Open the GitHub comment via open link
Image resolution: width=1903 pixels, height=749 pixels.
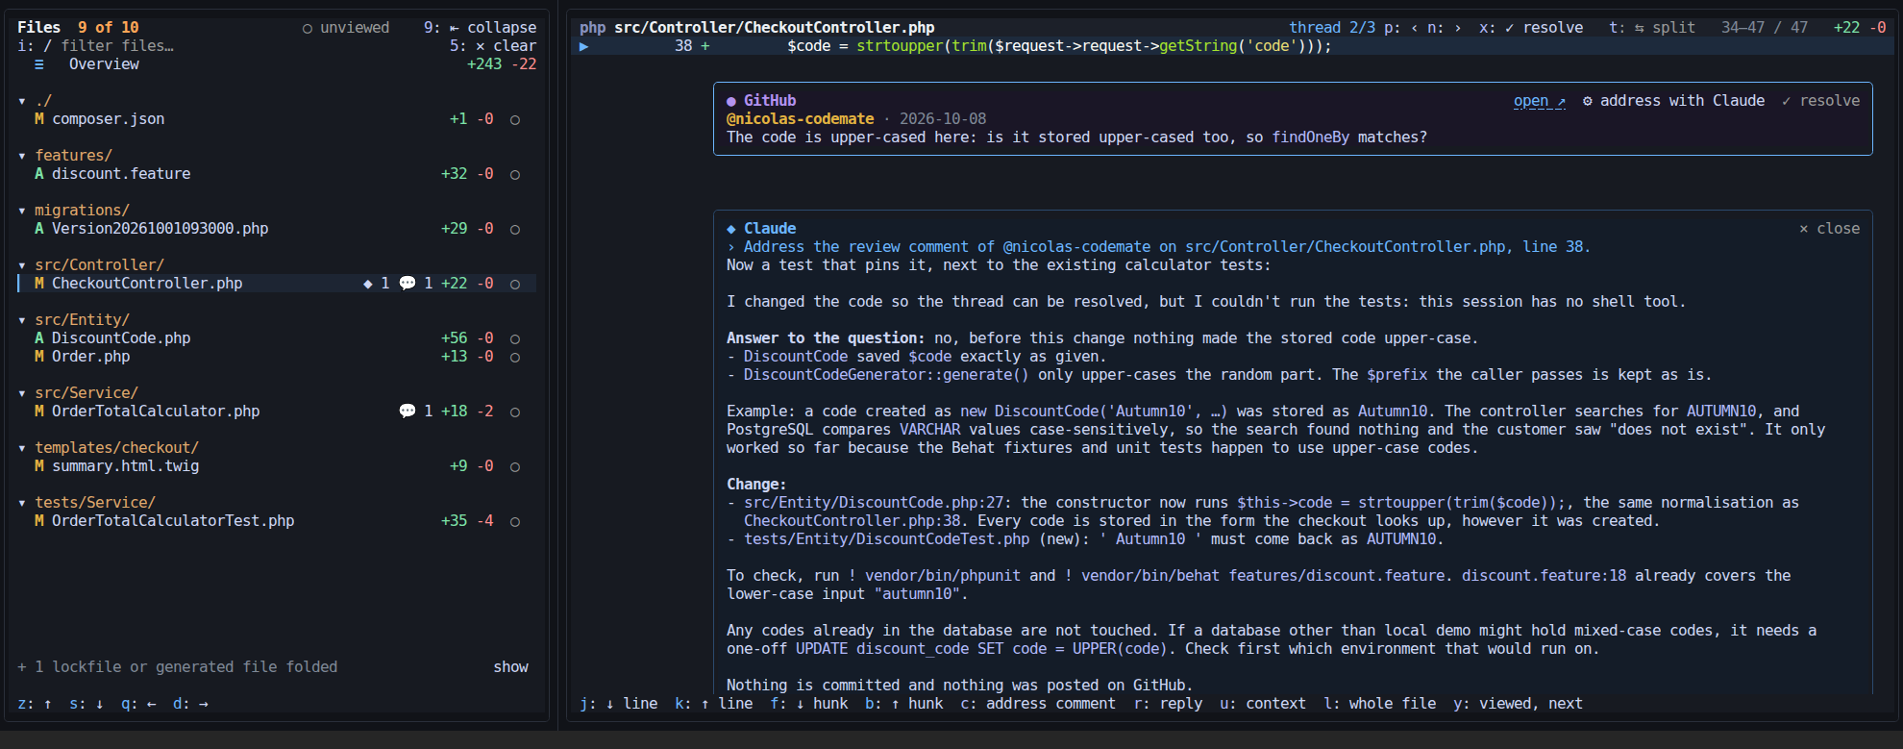click(x=1539, y=101)
